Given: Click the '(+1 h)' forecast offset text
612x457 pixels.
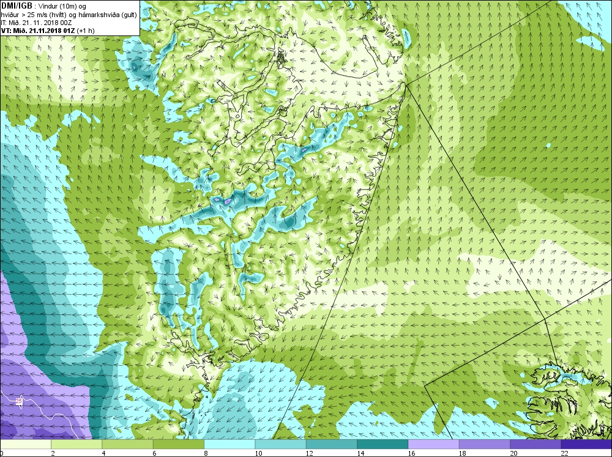Looking at the screenshot, I should (86, 31).
